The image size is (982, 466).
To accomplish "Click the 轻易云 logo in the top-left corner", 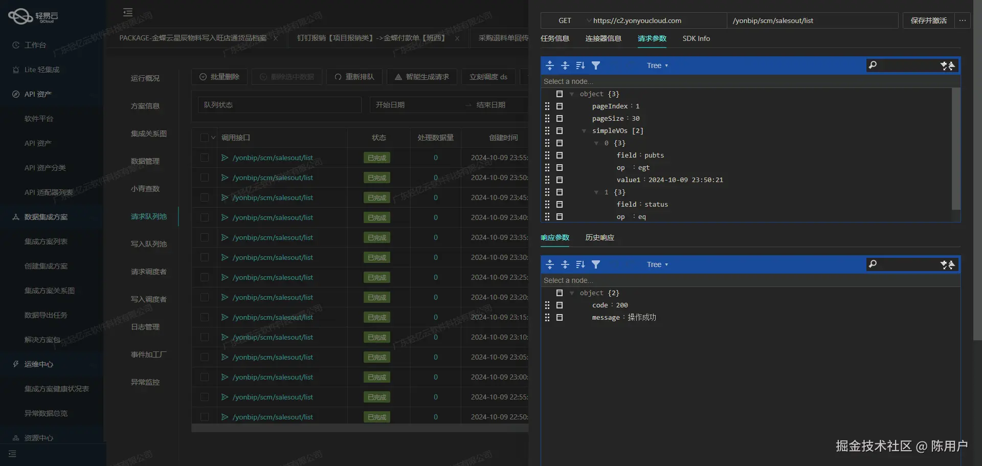I will tap(33, 16).
